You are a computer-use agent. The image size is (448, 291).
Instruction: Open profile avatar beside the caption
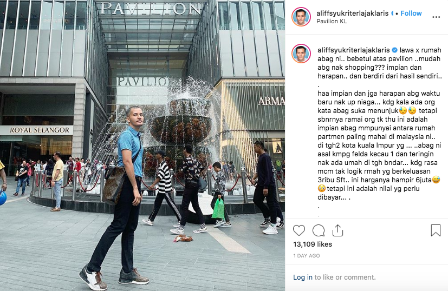pos(301,54)
